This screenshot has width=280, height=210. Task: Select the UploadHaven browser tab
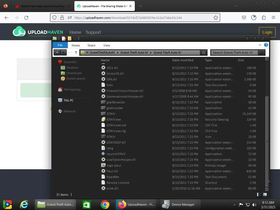point(104,6)
